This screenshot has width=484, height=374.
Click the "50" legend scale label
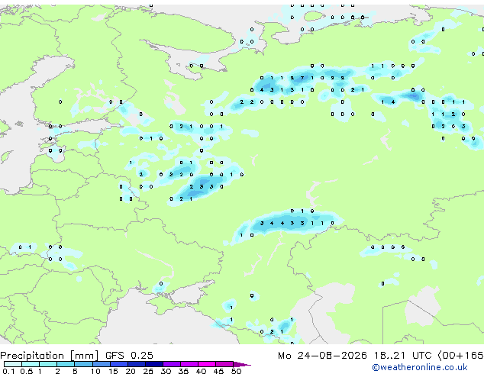236,371
